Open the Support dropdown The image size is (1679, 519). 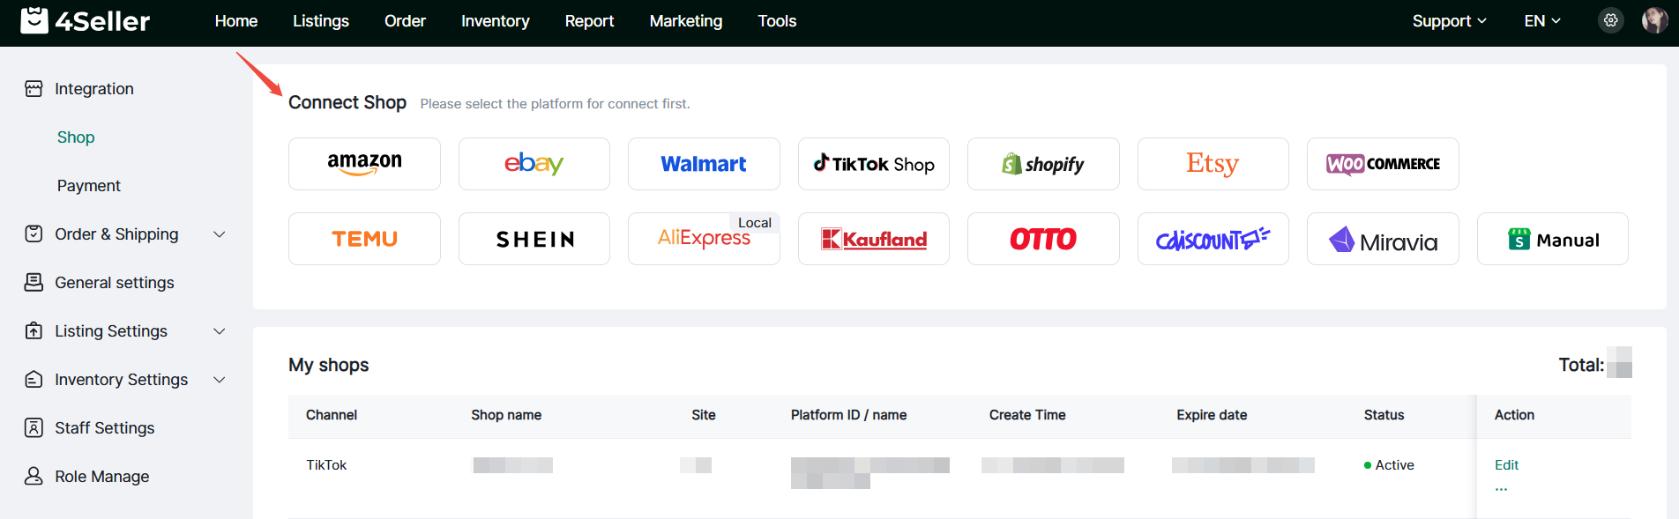1449,21
